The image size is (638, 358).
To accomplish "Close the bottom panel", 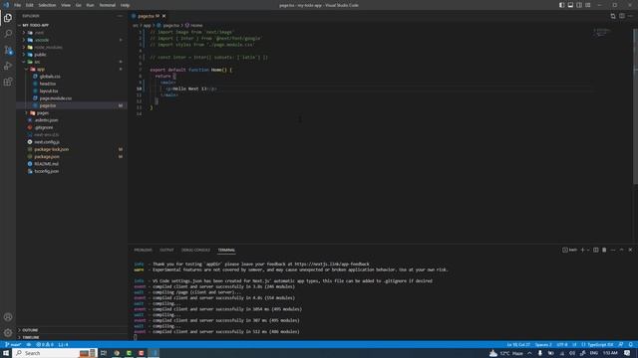I will (630, 250).
